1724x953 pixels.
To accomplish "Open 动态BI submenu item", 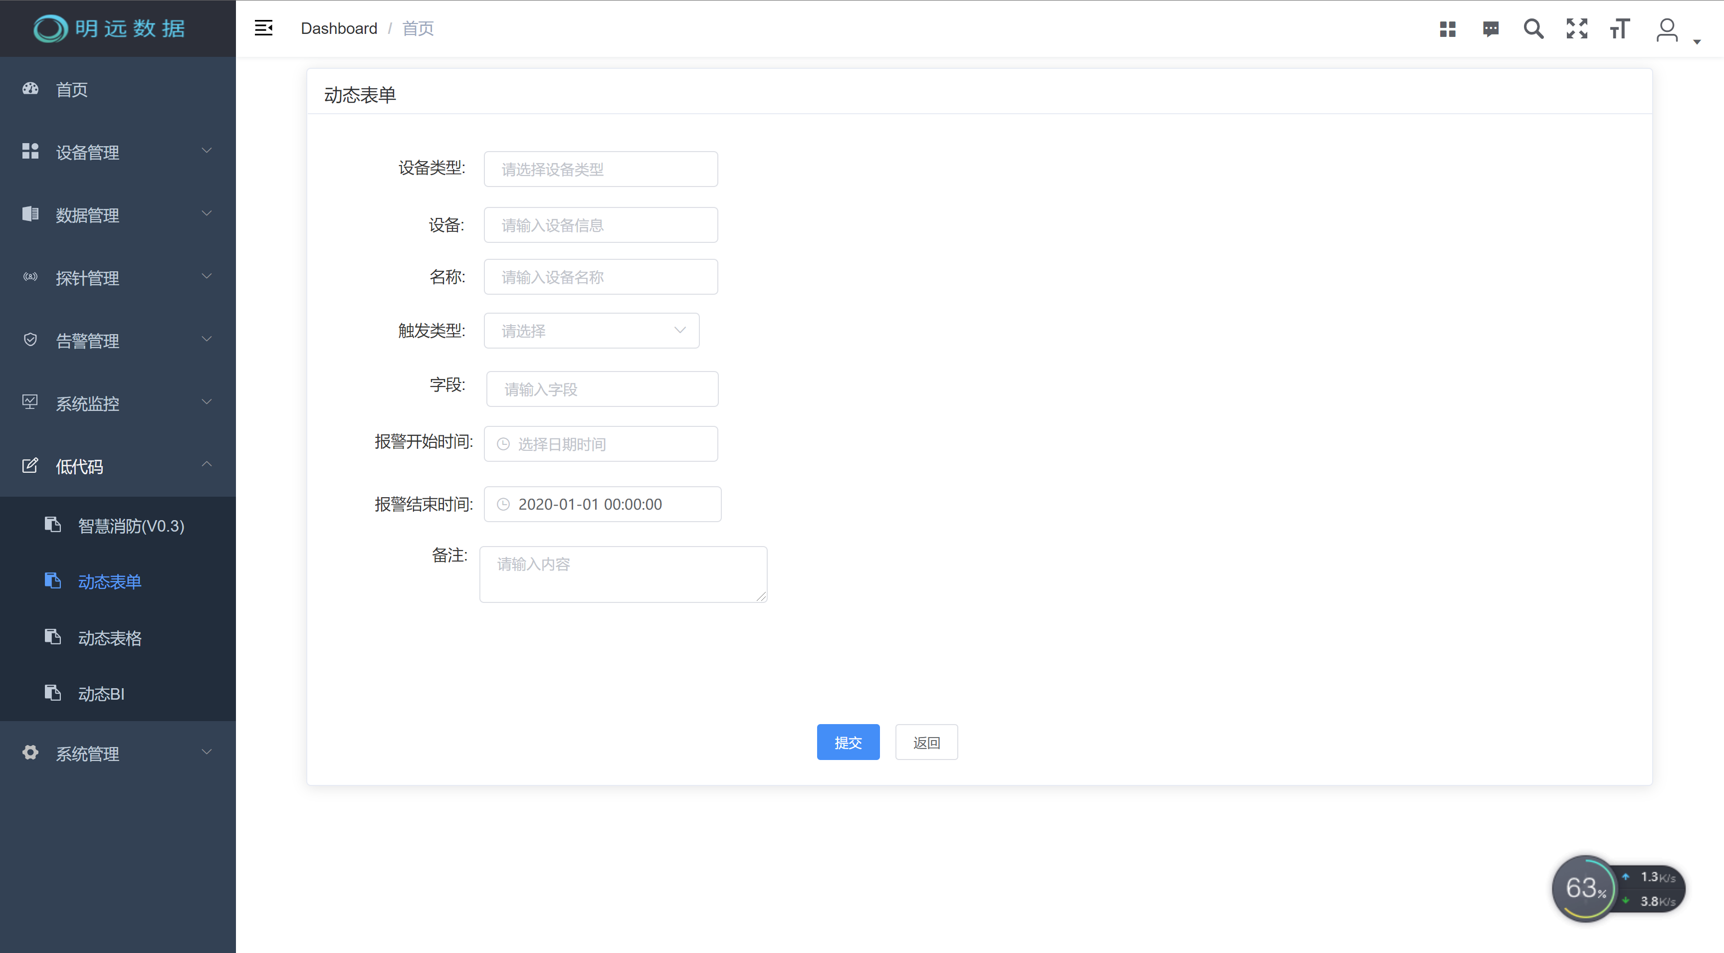I will click(x=118, y=693).
